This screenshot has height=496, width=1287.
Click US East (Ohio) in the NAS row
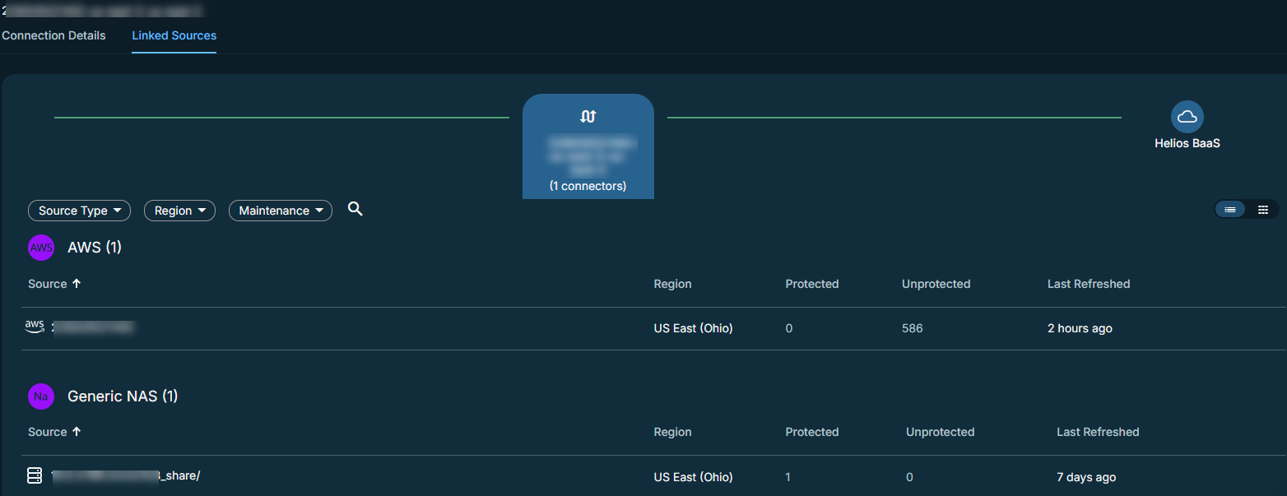click(x=693, y=477)
